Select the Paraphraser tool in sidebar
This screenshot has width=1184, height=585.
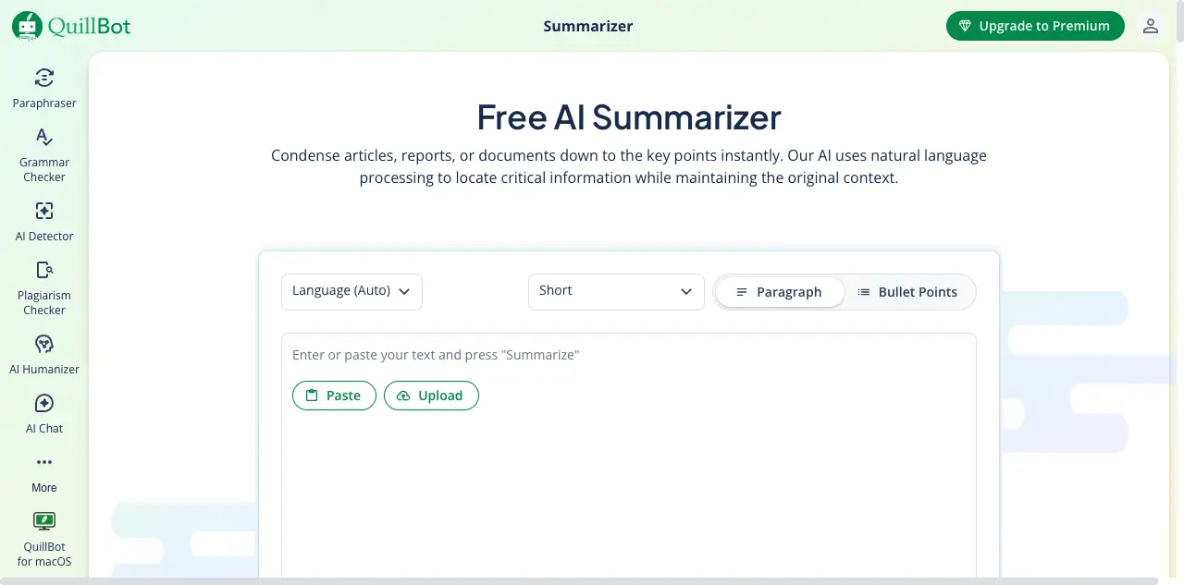(x=43, y=88)
